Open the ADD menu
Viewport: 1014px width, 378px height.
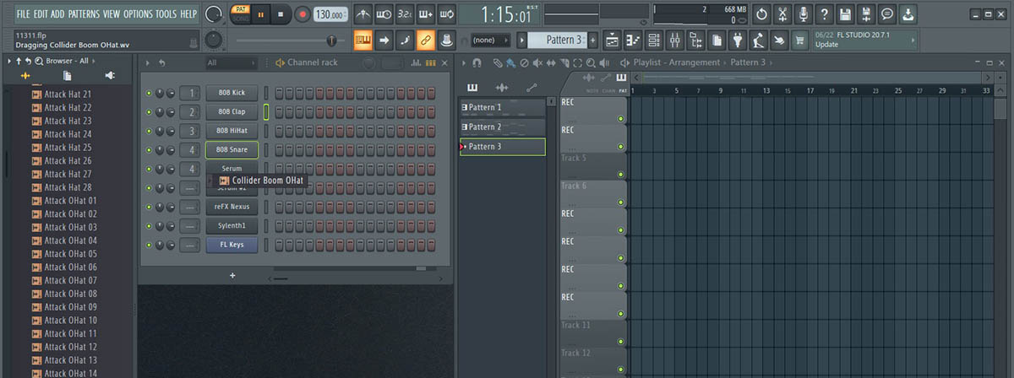point(58,14)
